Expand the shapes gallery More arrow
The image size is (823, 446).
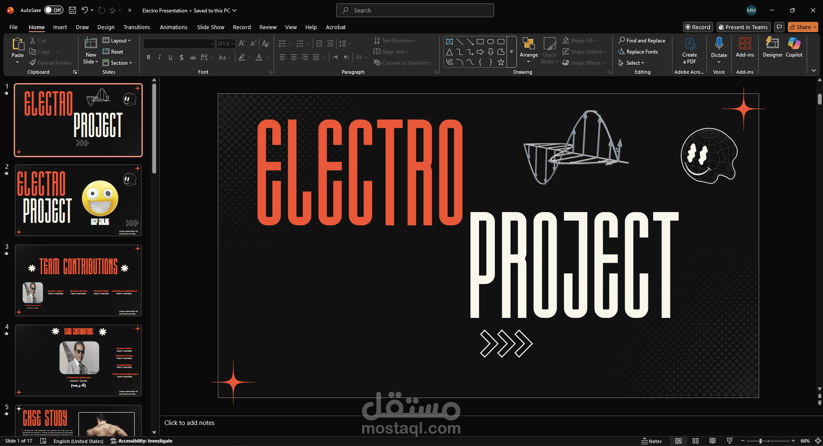(511, 52)
